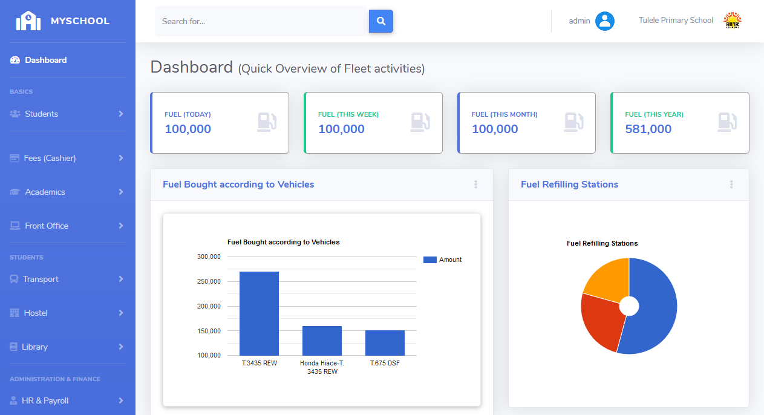Open the Fees (Cashier) menu label

tap(50, 158)
